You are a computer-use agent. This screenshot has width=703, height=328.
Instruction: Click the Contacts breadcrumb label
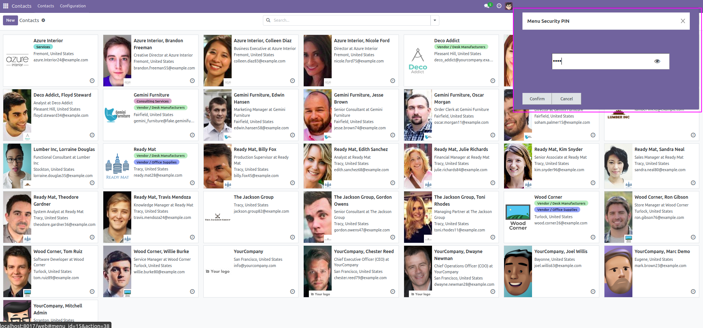point(29,20)
